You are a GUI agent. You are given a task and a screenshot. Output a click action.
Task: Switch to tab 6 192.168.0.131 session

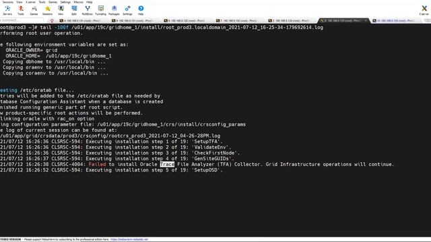(132, 21)
